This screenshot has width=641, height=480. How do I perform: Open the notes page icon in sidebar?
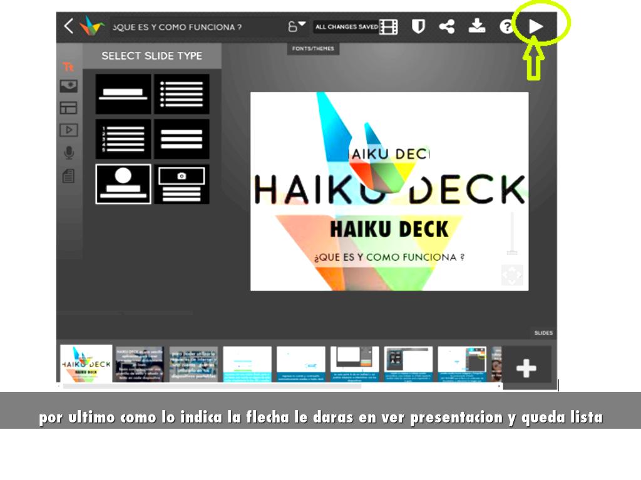(x=68, y=176)
